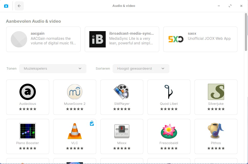
Task: Close the Audio & video window
Action: point(241,6)
